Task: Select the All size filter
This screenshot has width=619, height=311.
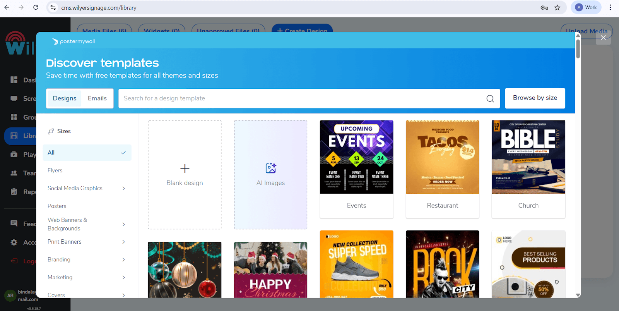Action: [87, 153]
